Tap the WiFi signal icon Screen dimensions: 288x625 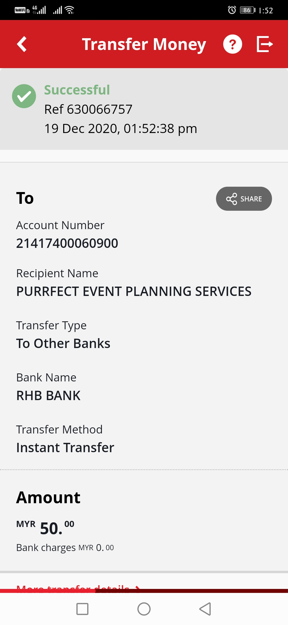pos(70,10)
